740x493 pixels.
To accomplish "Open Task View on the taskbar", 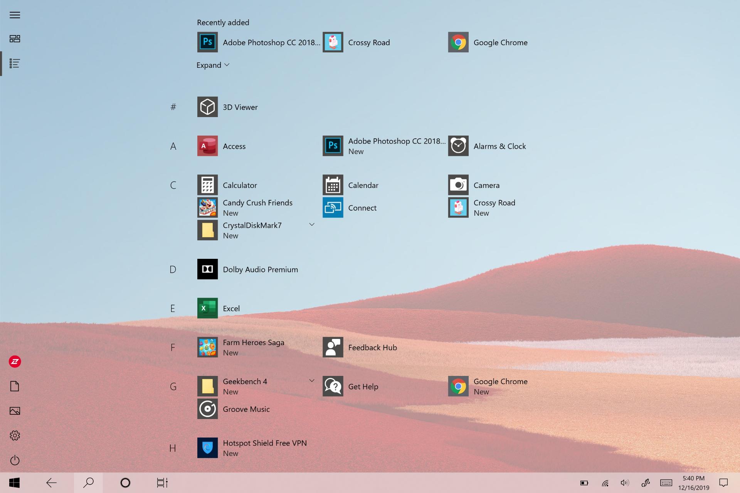I will (162, 483).
